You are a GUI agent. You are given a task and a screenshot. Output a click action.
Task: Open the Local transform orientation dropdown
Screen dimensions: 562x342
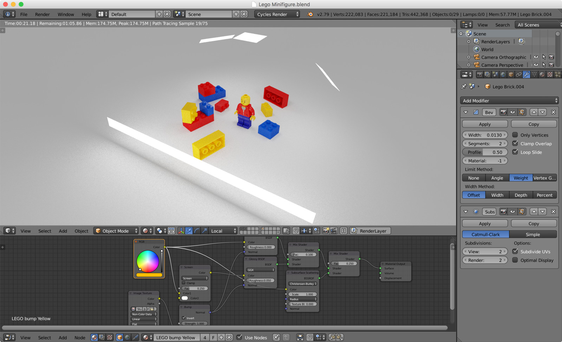[x=223, y=231]
